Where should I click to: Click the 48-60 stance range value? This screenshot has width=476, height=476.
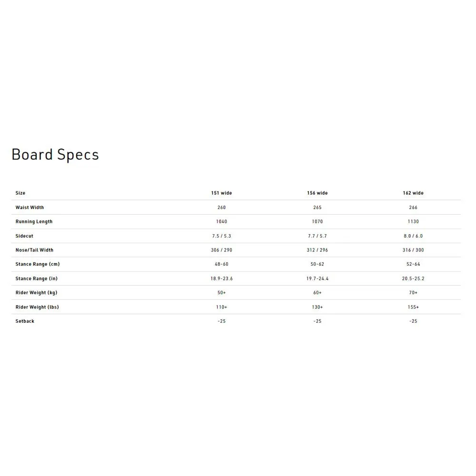click(221, 264)
